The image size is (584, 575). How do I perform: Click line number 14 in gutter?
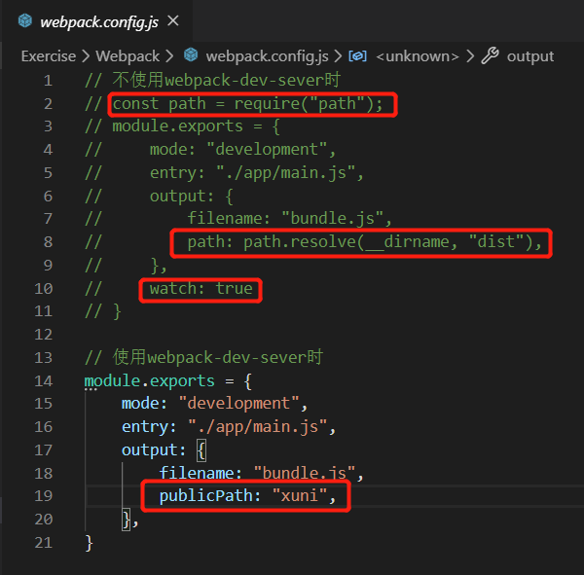[43, 380]
